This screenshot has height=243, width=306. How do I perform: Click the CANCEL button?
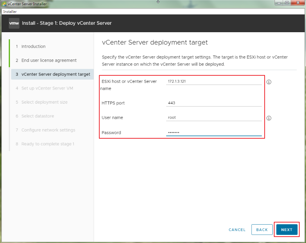tap(237, 230)
